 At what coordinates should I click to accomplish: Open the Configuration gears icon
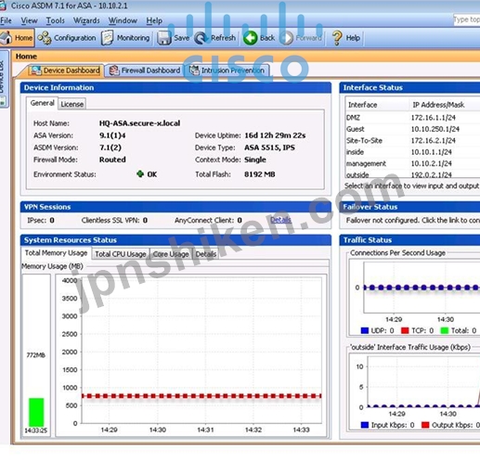[45, 38]
